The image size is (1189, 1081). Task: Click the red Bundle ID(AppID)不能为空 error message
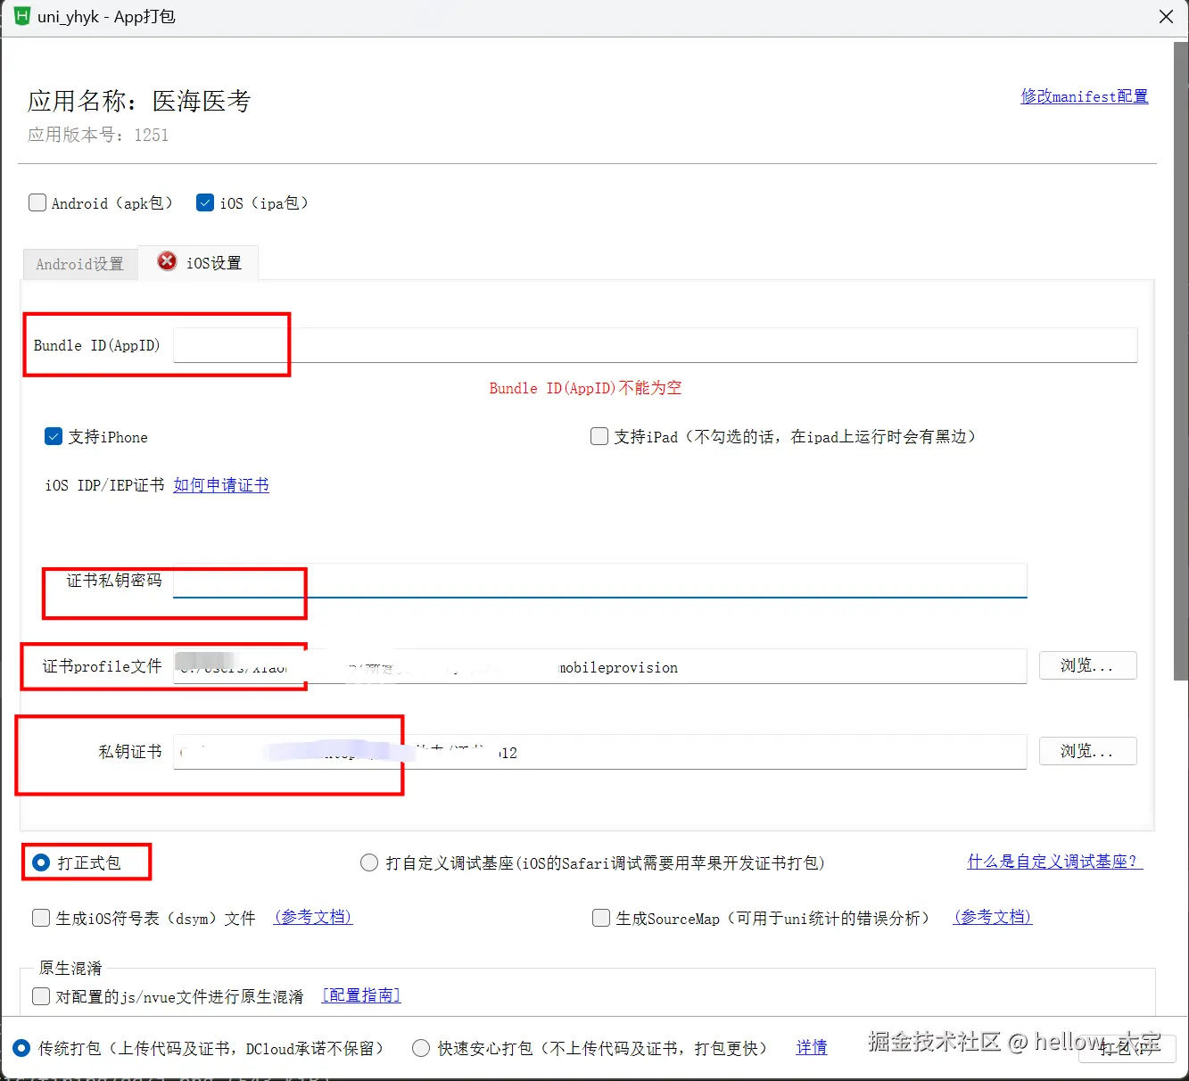tap(585, 388)
